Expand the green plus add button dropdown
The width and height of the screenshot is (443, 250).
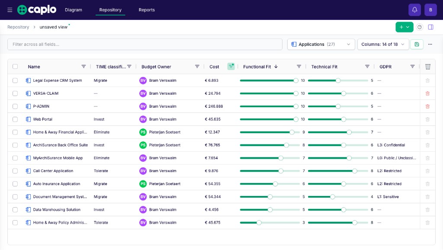point(404,27)
